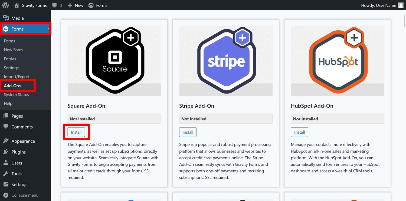406x201 pixels.
Task: Select the Add-Ons submenu item
Action: tap(12, 86)
